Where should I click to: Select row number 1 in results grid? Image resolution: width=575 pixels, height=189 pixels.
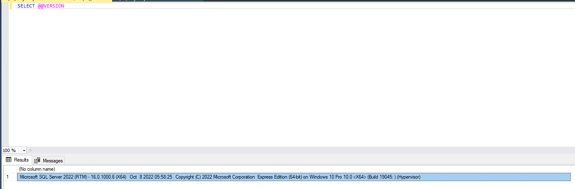coord(10,177)
